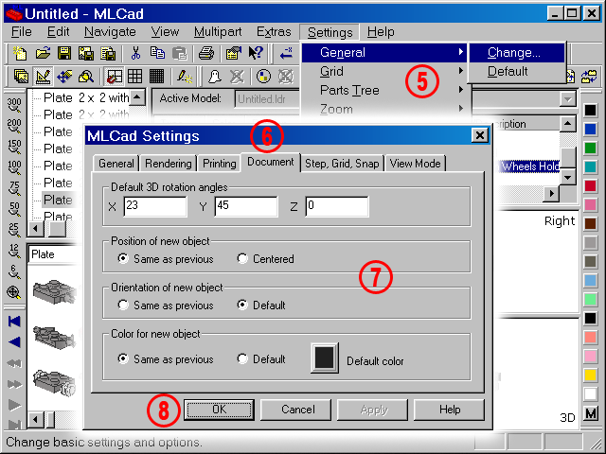Open the Plate parts category combo box
This screenshot has width=606, height=454.
click(x=54, y=254)
